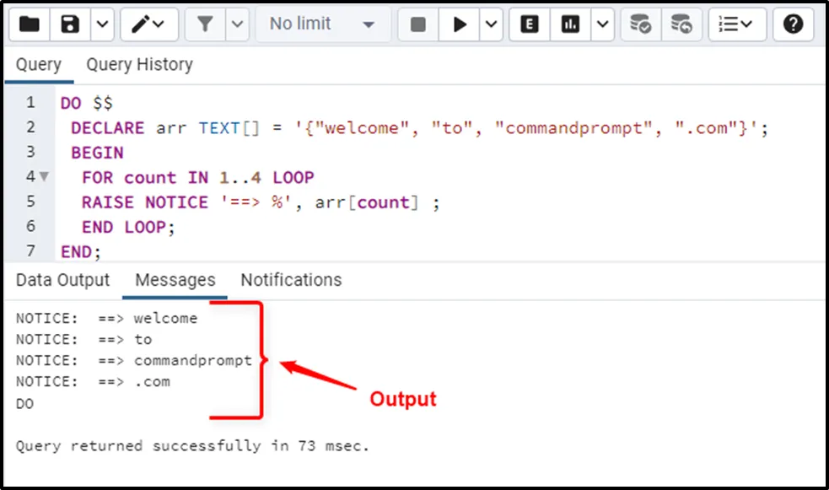Click the Save File disk icon
829x490 pixels.
71,24
